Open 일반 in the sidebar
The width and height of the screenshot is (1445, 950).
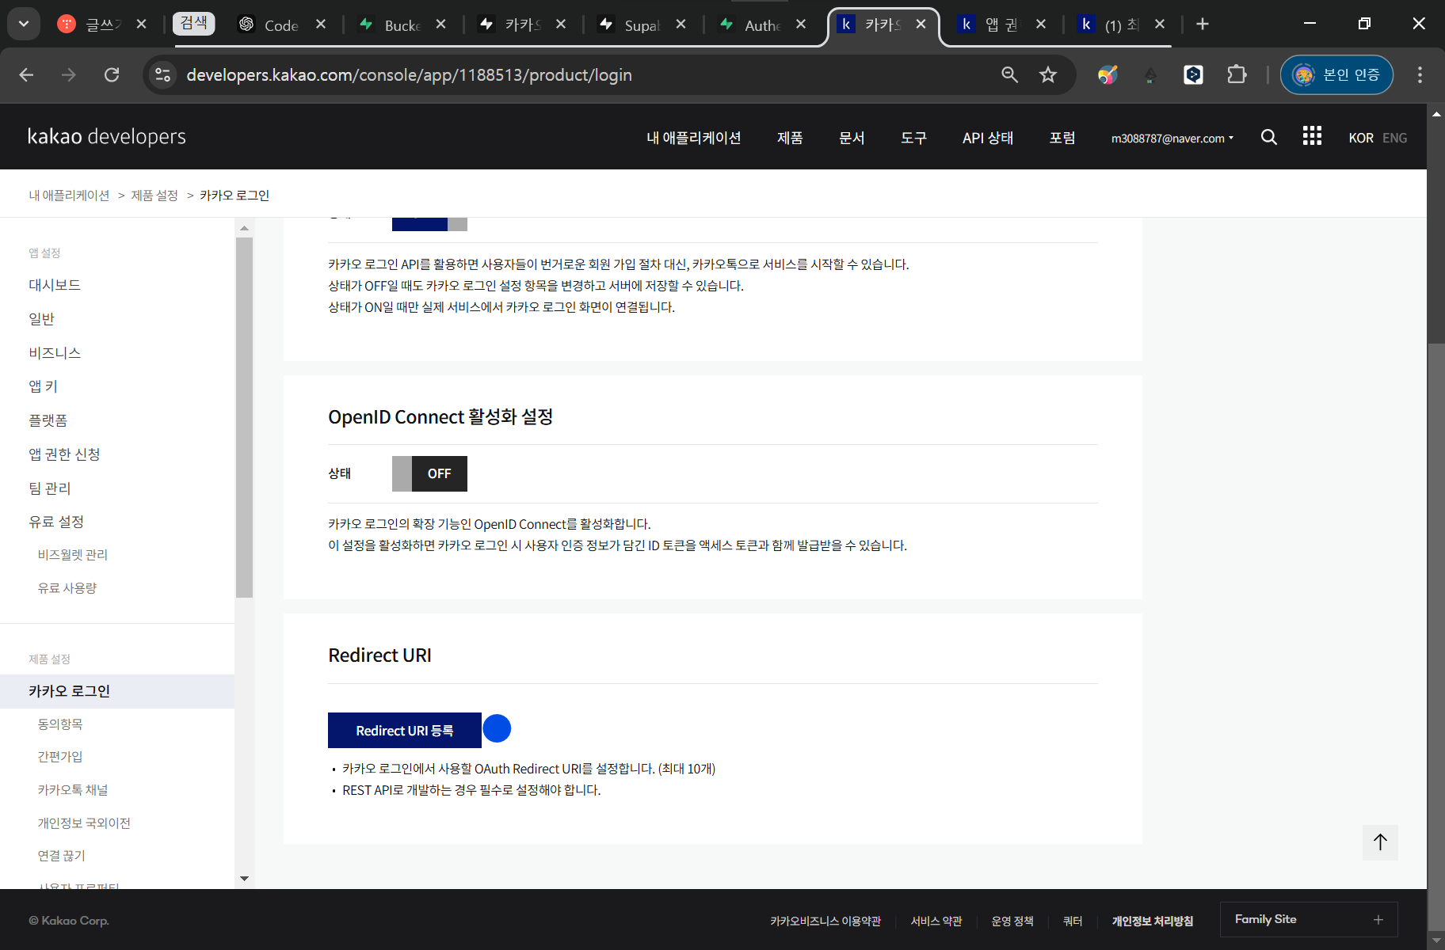(42, 319)
